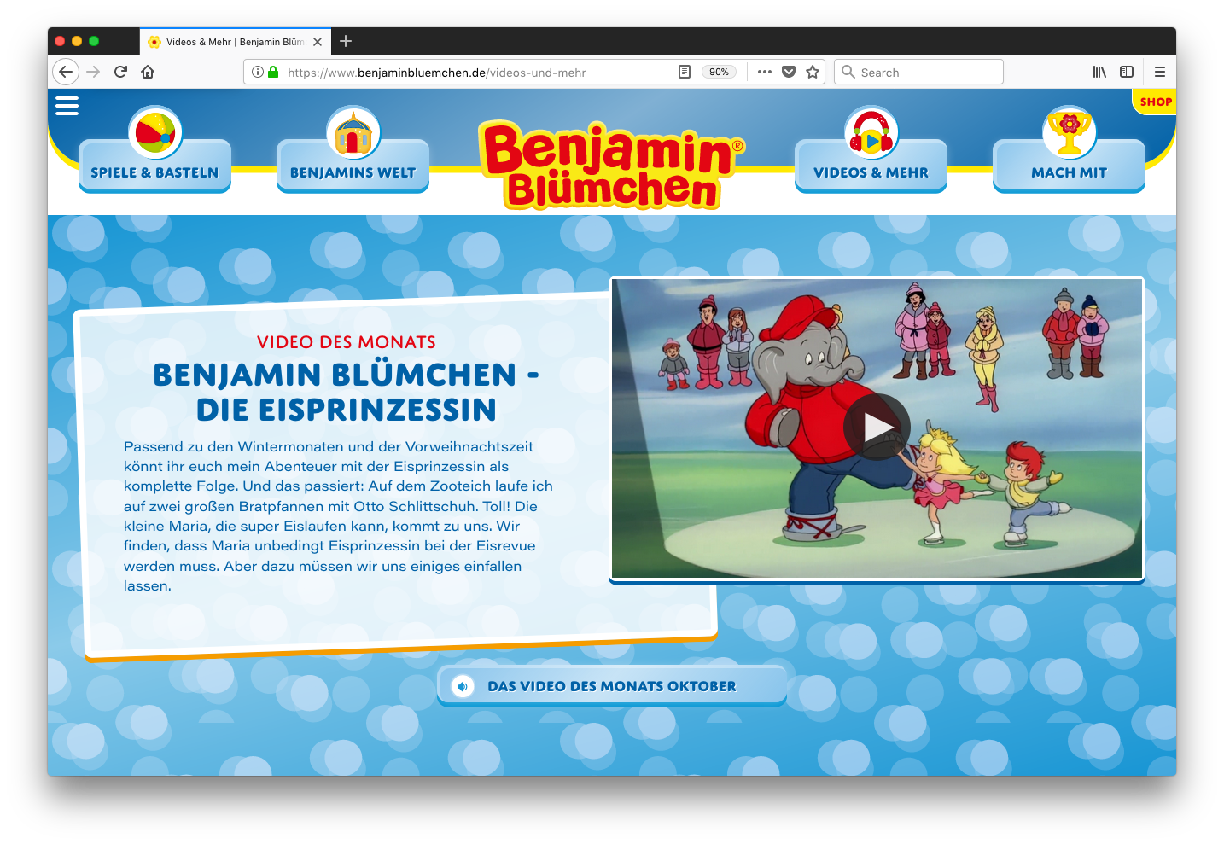The image size is (1224, 844).
Task: Open the hamburger site menu
Action: [67, 105]
